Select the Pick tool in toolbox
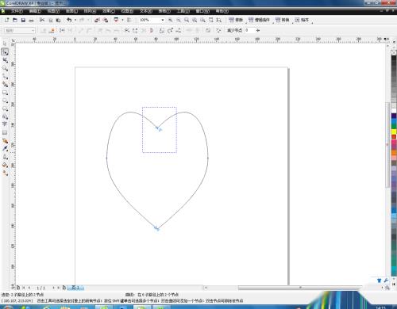 tap(5, 44)
